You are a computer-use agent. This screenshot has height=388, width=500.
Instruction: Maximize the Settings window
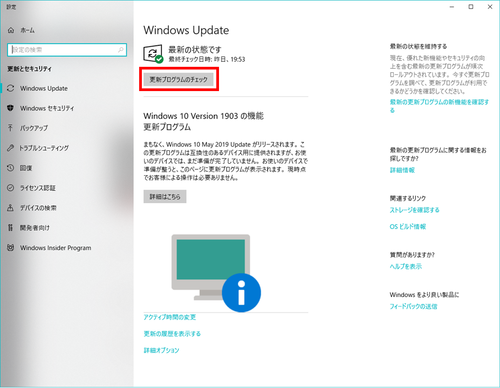(x=471, y=6)
